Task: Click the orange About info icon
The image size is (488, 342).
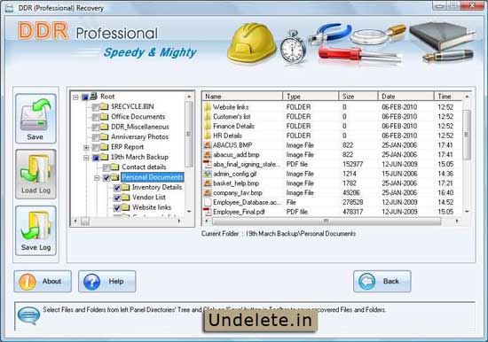Action: pyautogui.click(x=28, y=282)
